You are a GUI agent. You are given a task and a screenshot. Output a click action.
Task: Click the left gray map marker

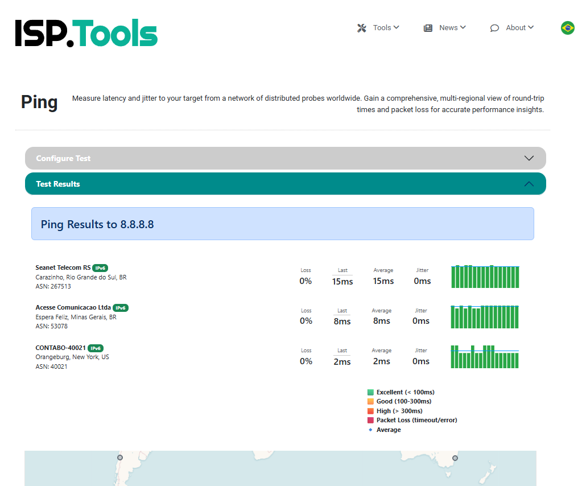click(119, 457)
